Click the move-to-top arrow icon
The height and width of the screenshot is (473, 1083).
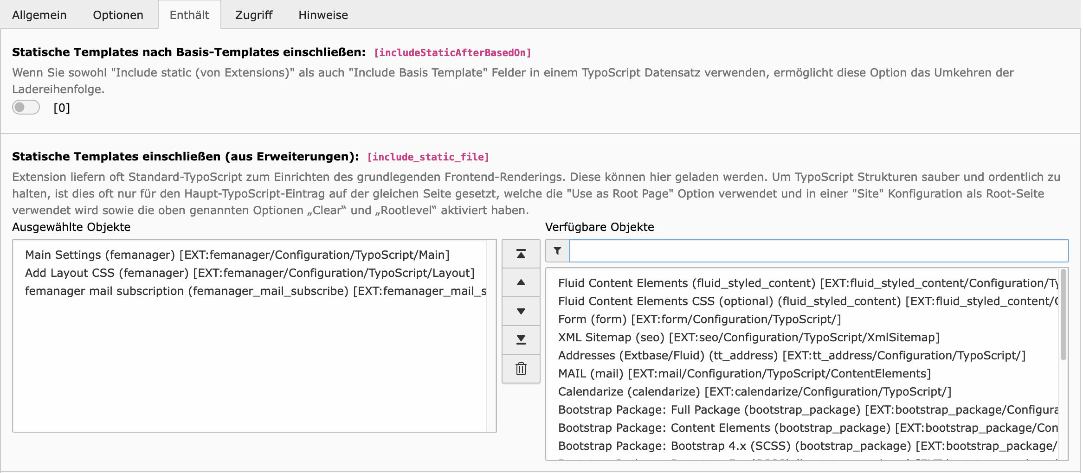coord(521,254)
